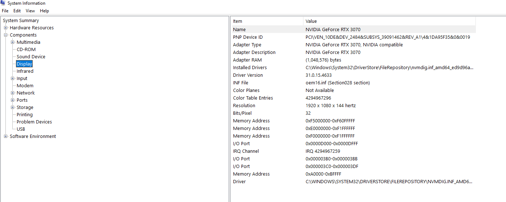Select the USB tree item
Screen dimensions: 506x202
(x=21, y=129)
